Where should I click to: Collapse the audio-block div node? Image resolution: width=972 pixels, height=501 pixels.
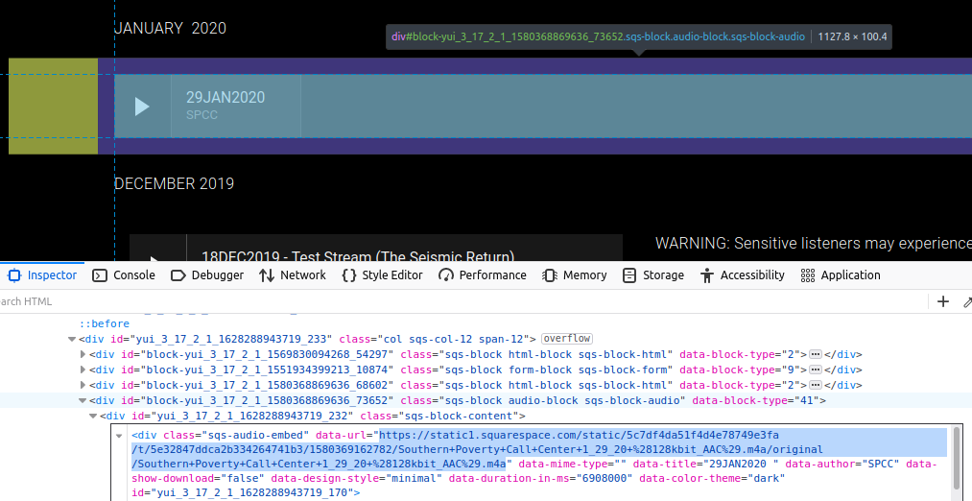pyautogui.click(x=83, y=400)
